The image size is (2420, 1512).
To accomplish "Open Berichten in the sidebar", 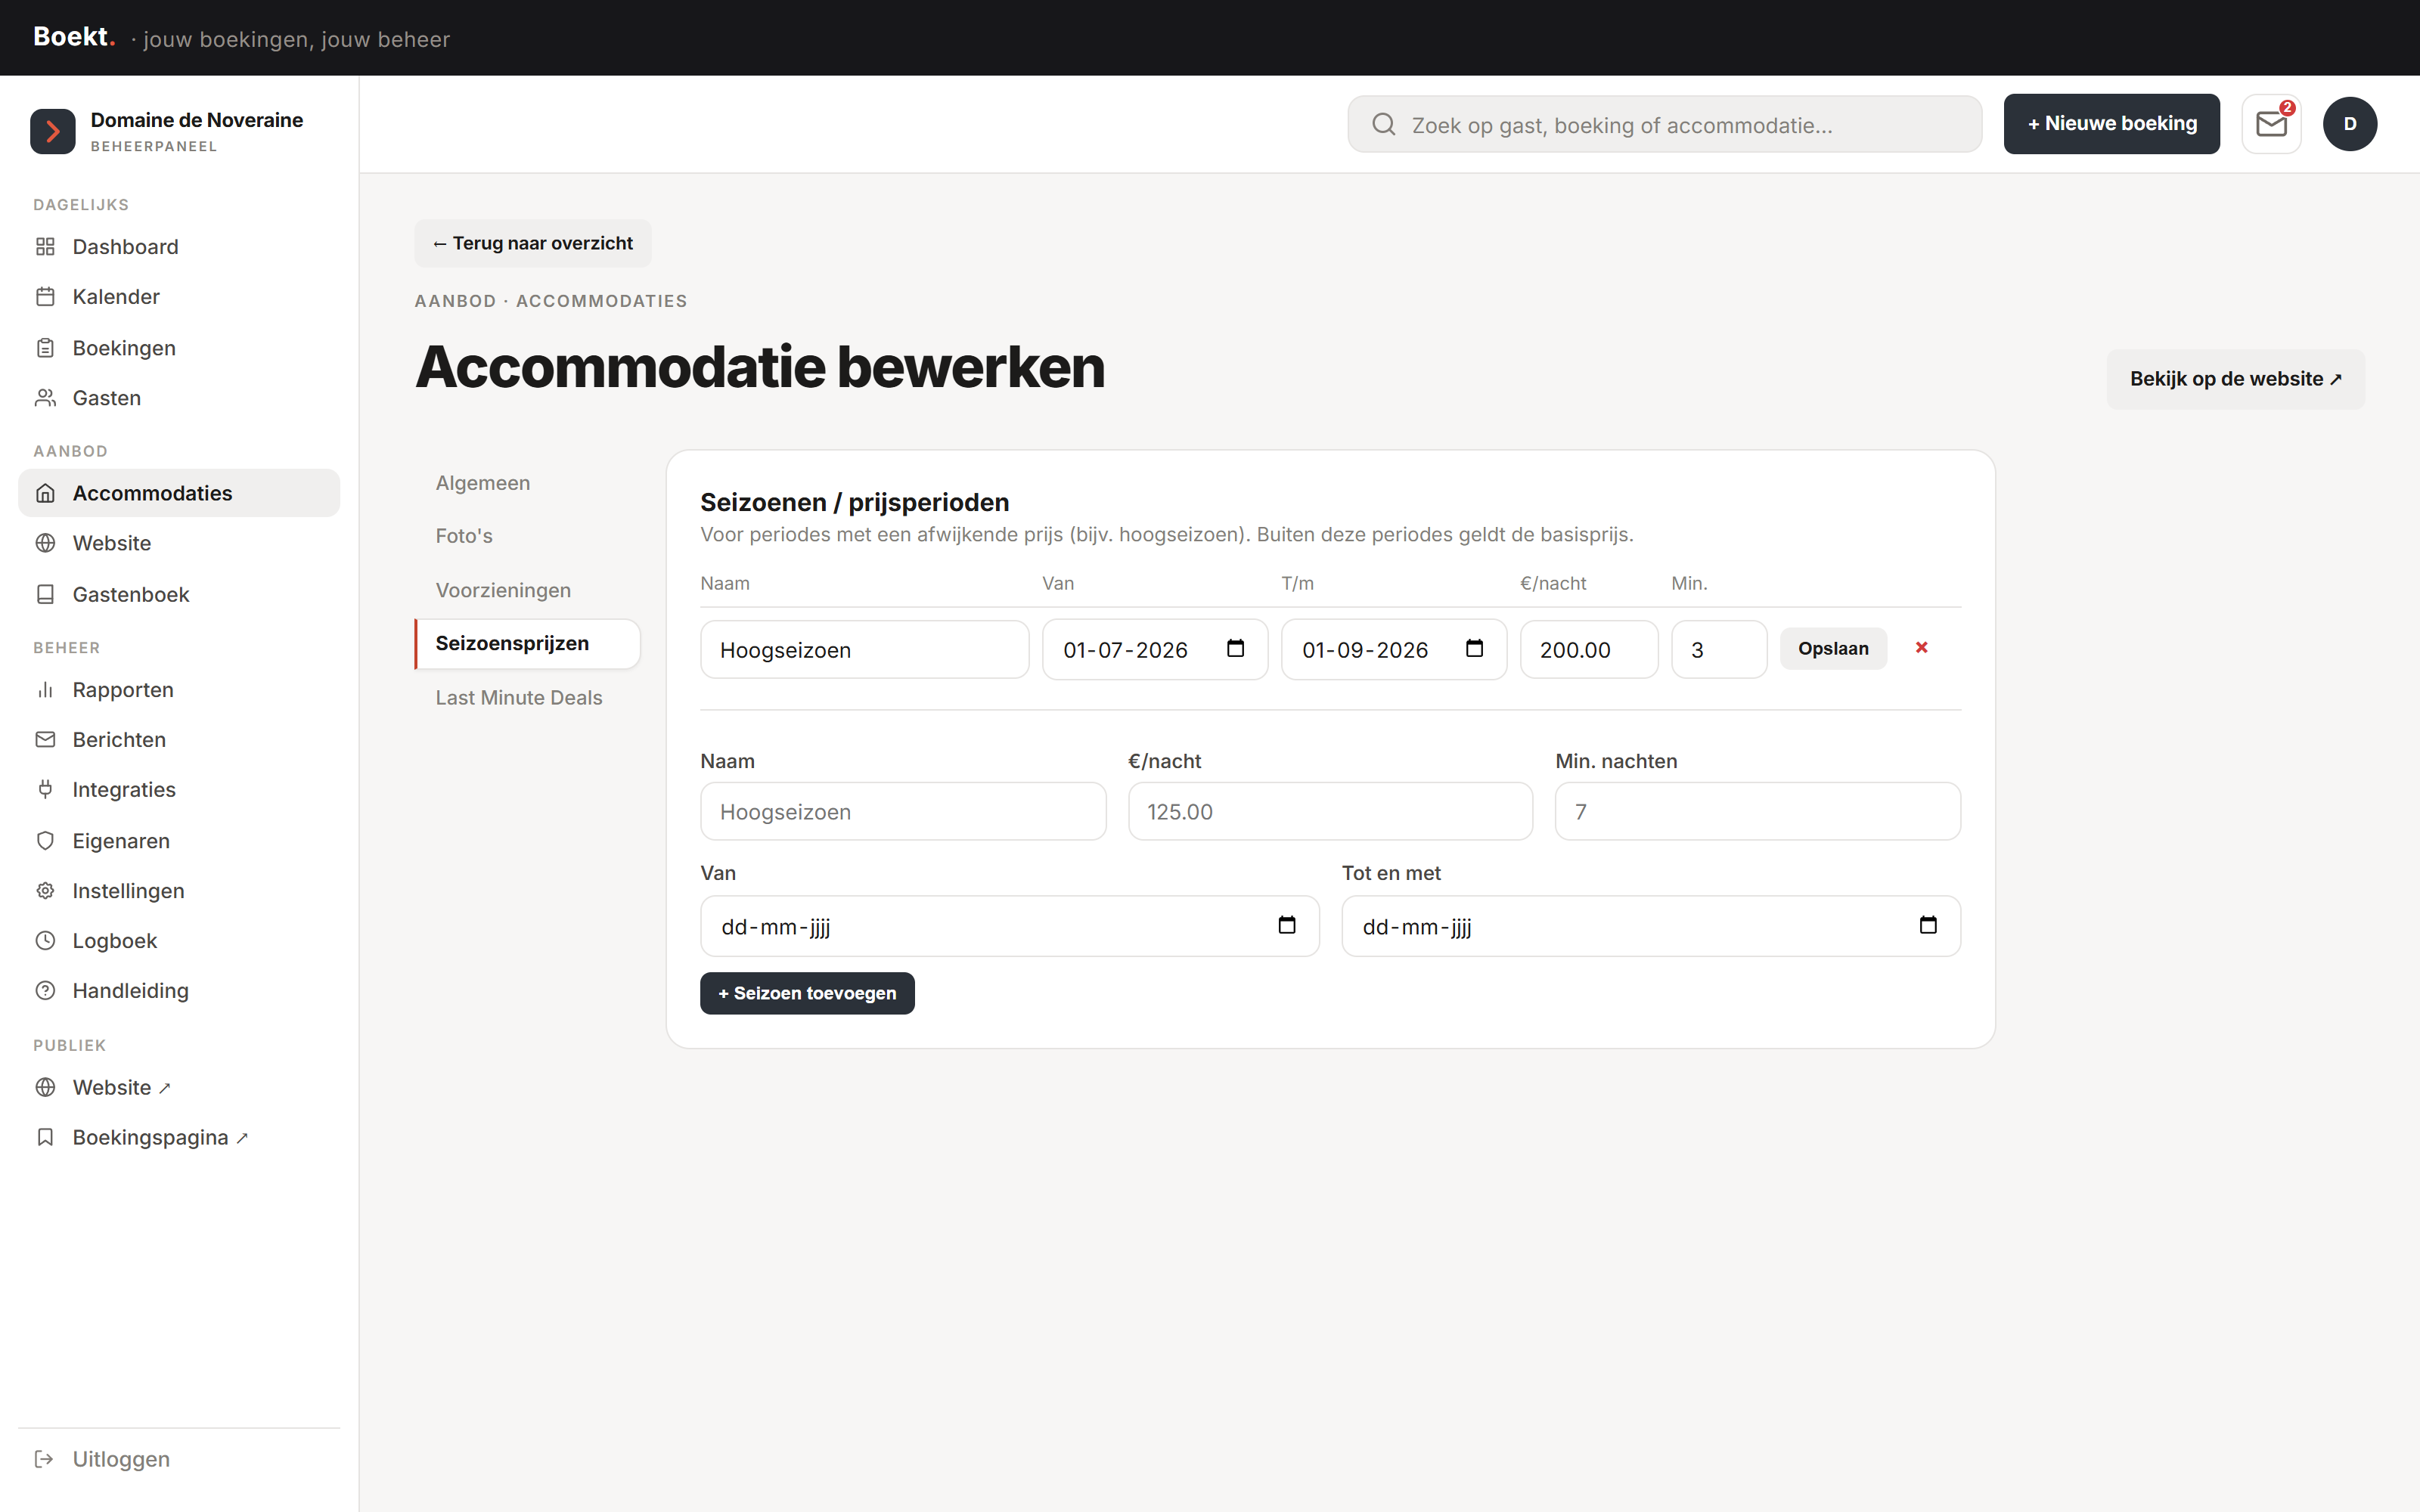I will coord(179,739).
